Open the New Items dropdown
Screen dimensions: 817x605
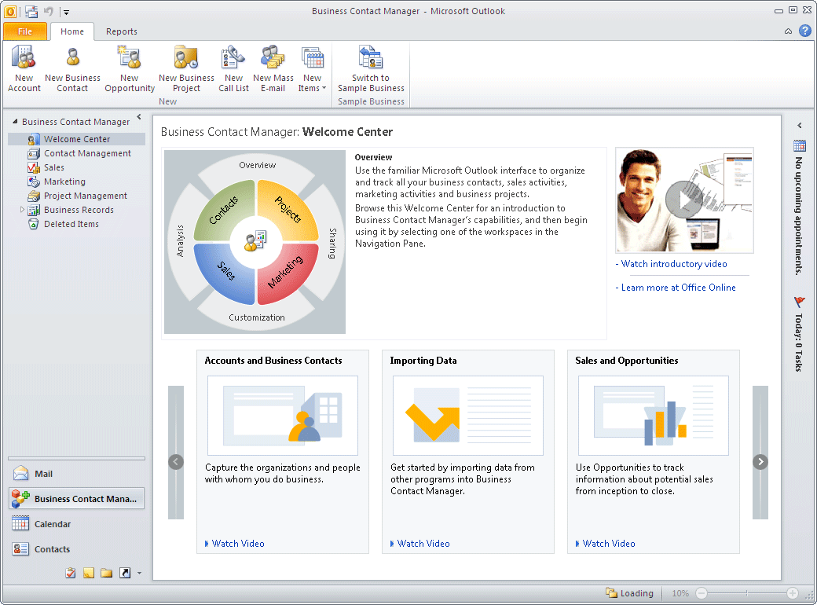tap(312, 69)
